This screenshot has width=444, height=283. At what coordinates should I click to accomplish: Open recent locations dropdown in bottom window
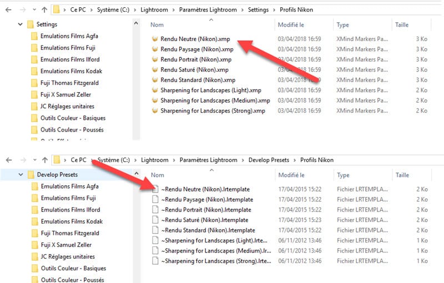(35, 160)
